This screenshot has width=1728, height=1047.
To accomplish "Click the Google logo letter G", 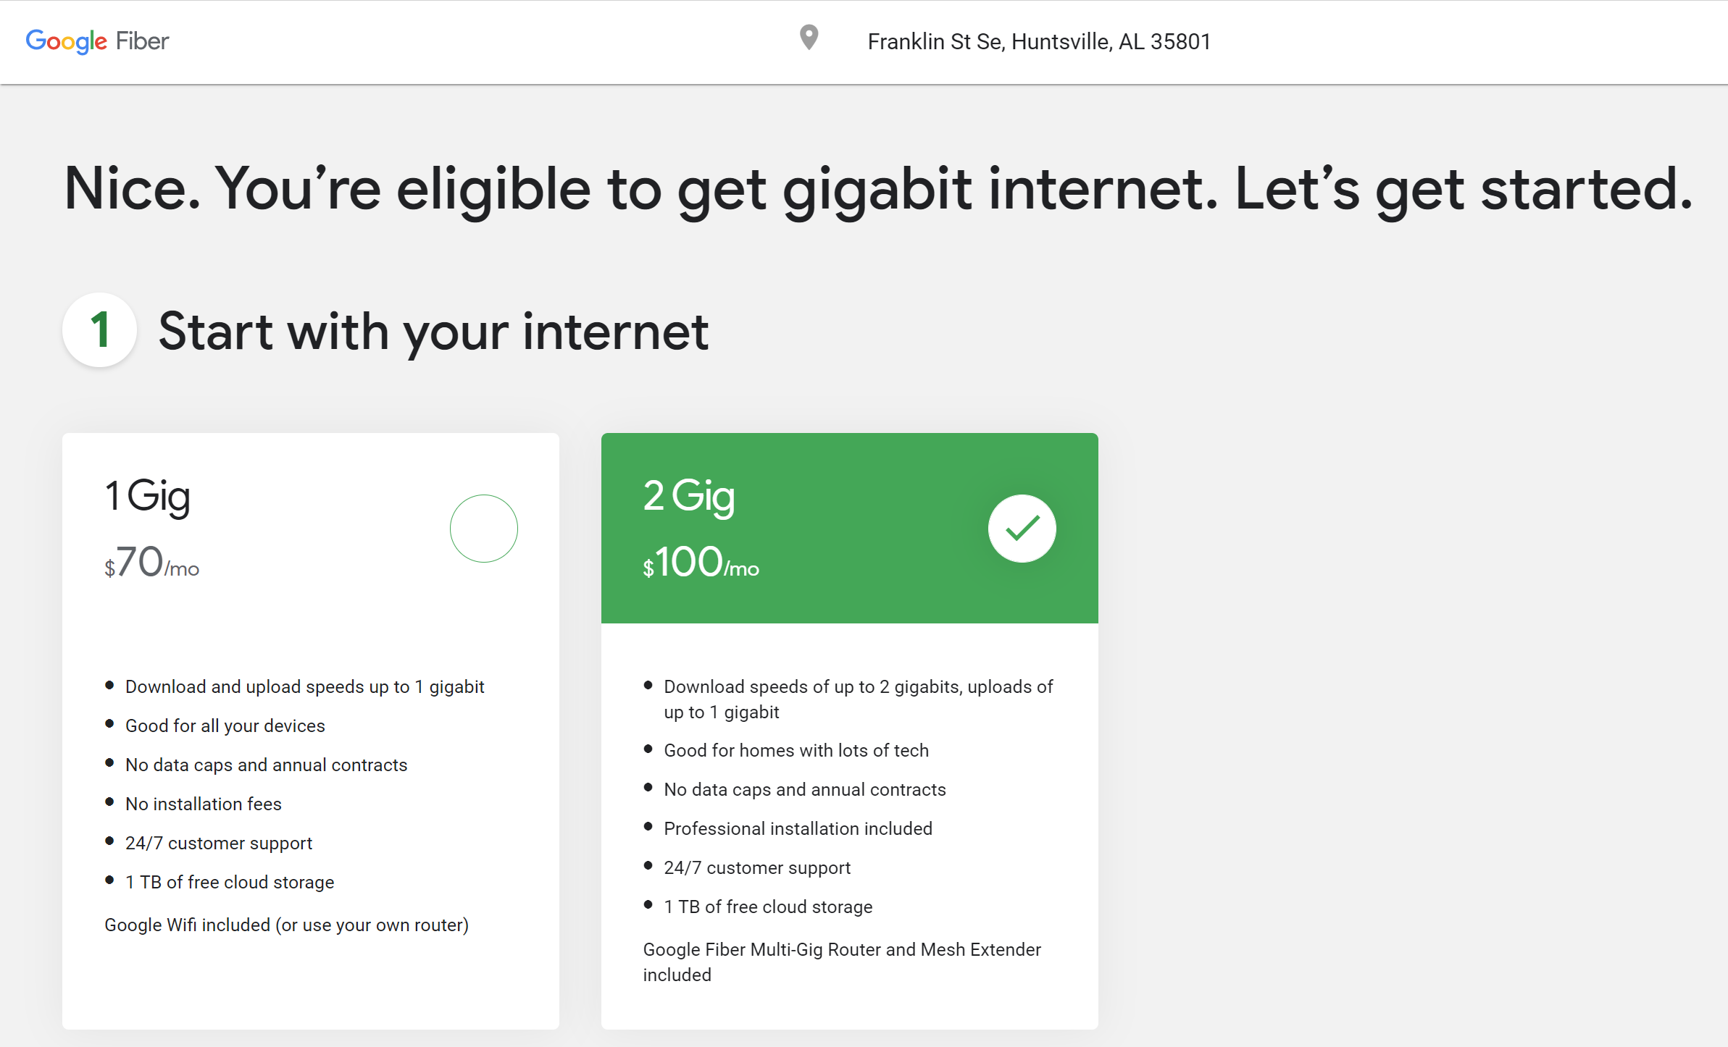I will click(36, 41).
